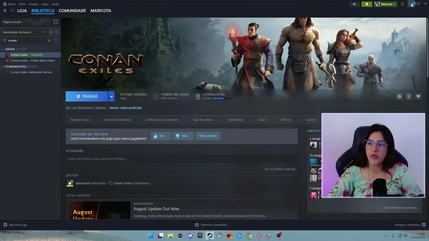This screenshot has width=429, height=241.
Task: Open the Página na loja tab
Action: pyautogui.click(x=80, y=120)
